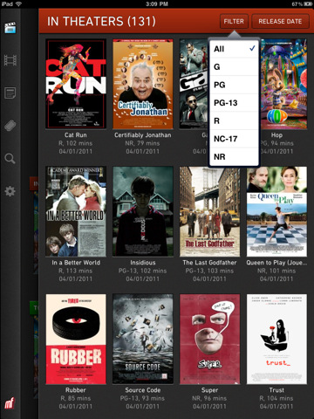Screen dimensions: 314x419
Task: Tap the 'Hop' title text
Action: [x=276, y=135]
